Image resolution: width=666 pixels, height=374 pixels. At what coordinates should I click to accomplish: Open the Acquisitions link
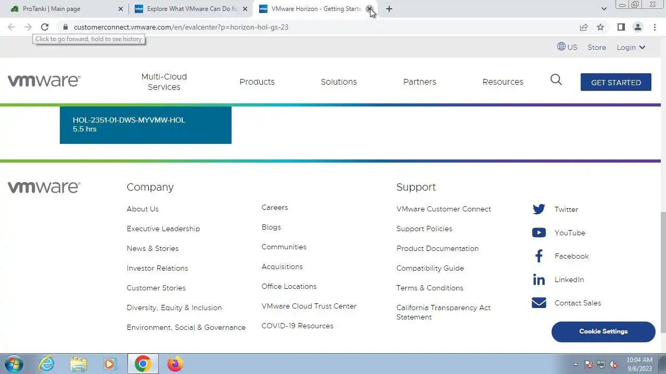pos(282,266)
